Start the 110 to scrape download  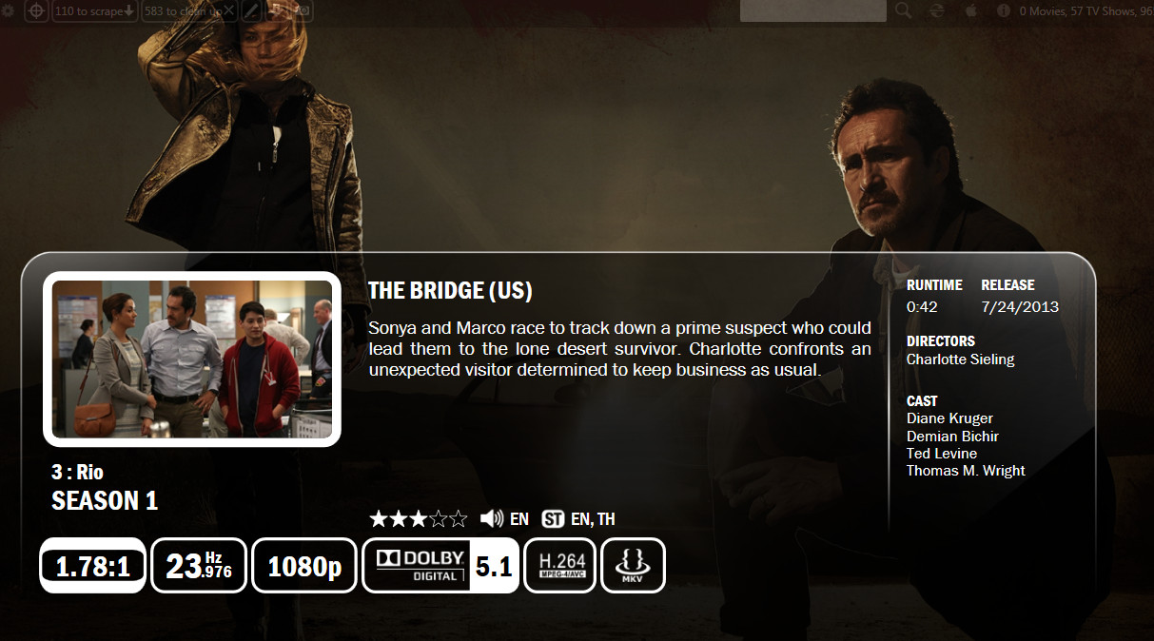94,10
